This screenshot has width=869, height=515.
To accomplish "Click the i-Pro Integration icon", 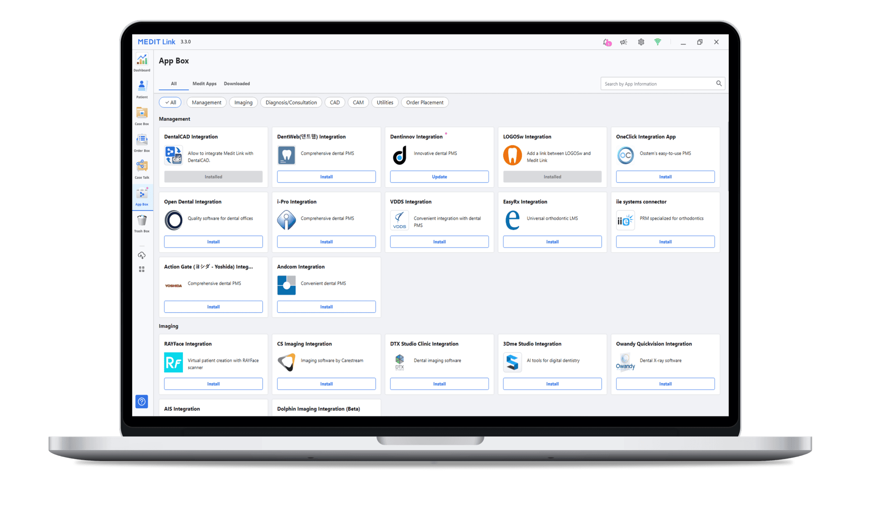I will click(286, 220).
